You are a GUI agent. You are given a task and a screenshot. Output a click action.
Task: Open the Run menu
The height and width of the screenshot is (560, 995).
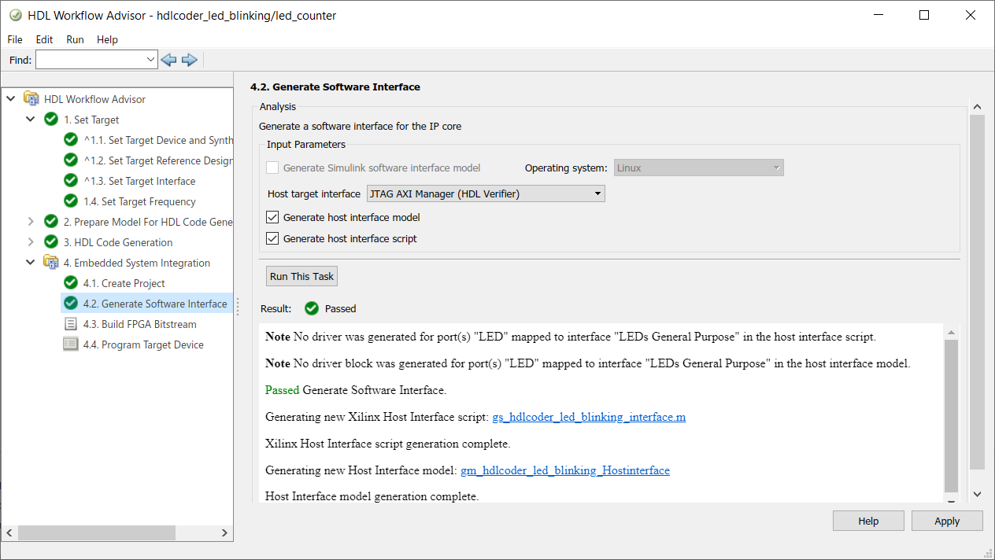pos(75,39)
